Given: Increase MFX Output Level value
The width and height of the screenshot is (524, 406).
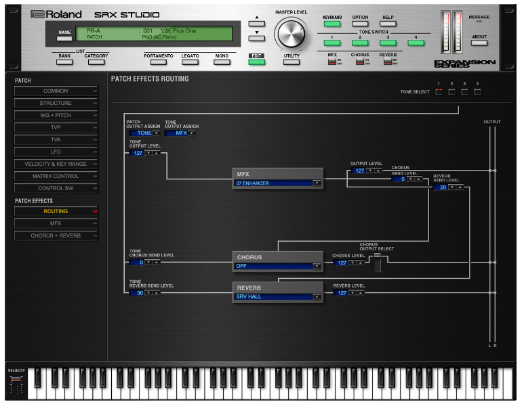Looking at the screenshot, I should pos(378,171).
